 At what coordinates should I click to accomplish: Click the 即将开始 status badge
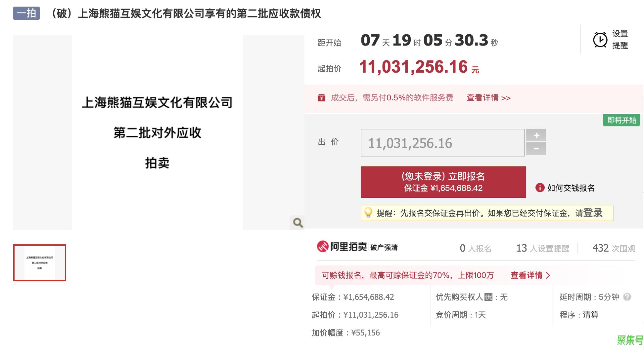[621, 120]
